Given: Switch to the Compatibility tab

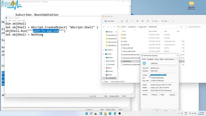Looking at the screenshot, I should 150,59.
